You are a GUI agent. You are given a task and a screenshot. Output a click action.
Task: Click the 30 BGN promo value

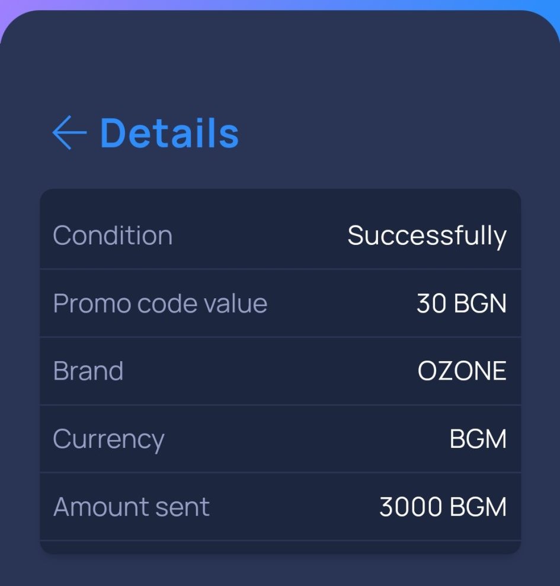click(462, 304)
